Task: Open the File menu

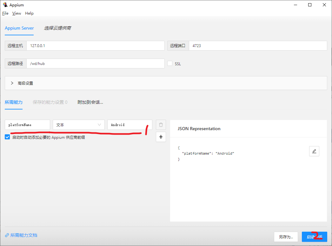Action: click(5, 13)
